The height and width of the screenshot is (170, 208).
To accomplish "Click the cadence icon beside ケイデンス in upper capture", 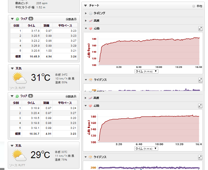I will pyautogui.click(x=91, y=80).
